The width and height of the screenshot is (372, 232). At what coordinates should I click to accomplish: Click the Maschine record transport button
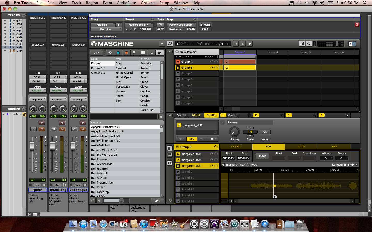250,44
